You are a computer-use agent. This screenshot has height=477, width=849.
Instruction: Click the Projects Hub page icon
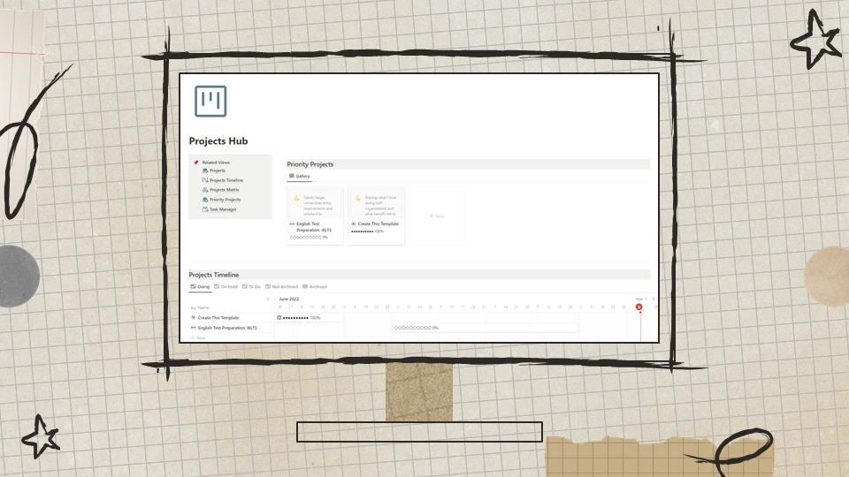(x=210, y=101)
